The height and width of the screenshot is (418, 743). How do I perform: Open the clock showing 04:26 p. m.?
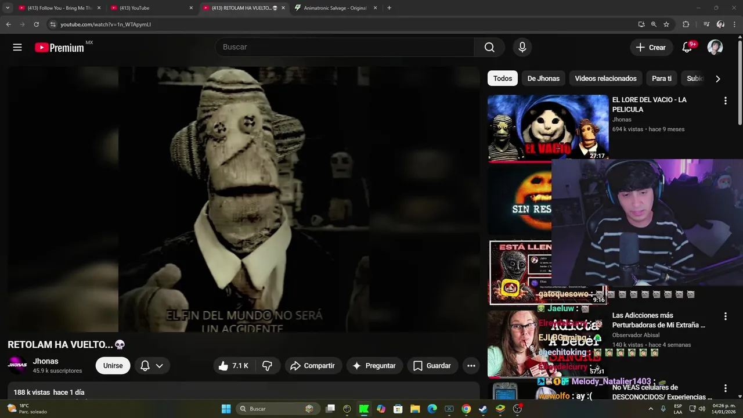coord(724,409)
